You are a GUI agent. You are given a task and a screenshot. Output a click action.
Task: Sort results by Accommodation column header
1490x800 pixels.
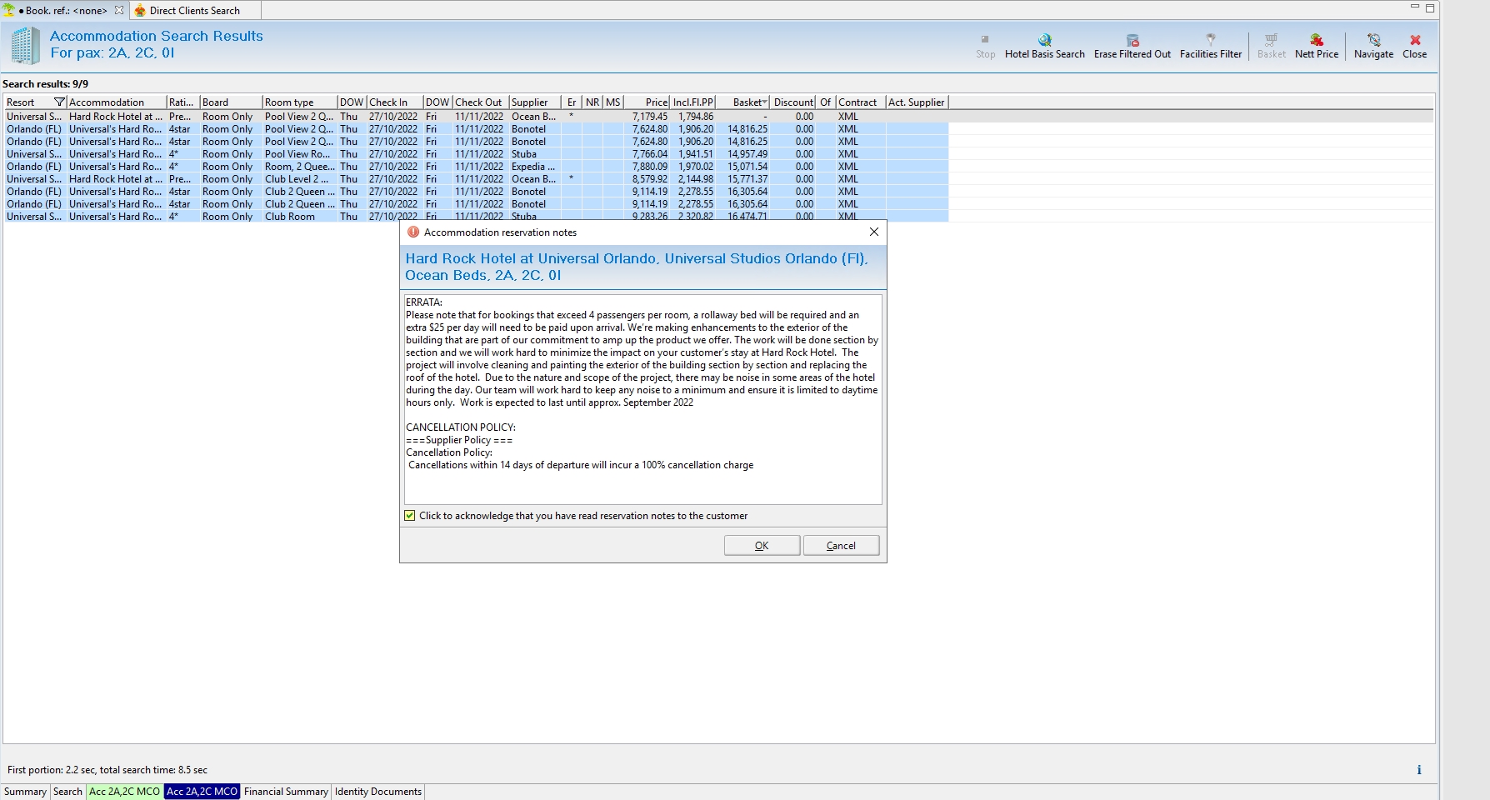coord(117,102)
